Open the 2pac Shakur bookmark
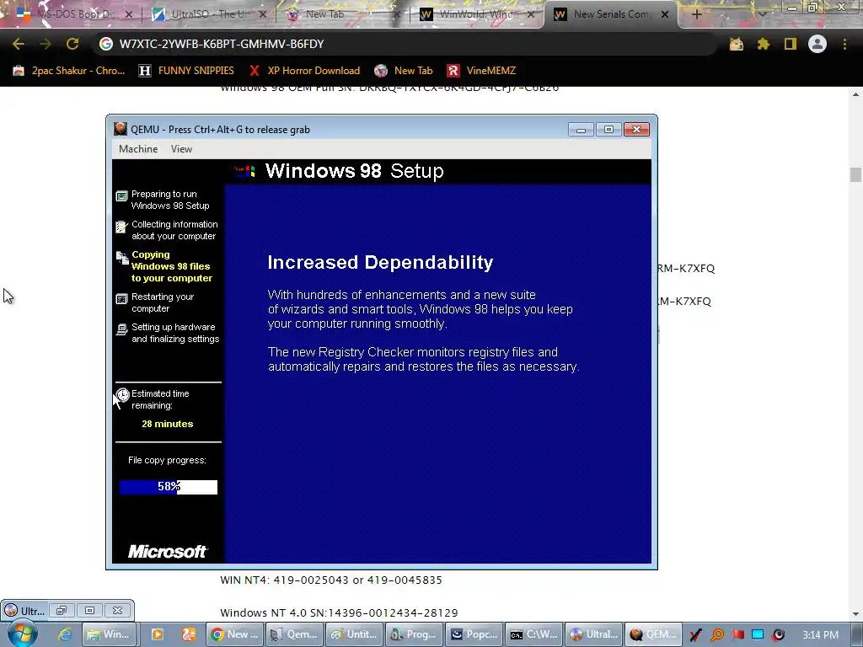The height and width of the screenshot is (647, 863). click(x=69, y=71)
